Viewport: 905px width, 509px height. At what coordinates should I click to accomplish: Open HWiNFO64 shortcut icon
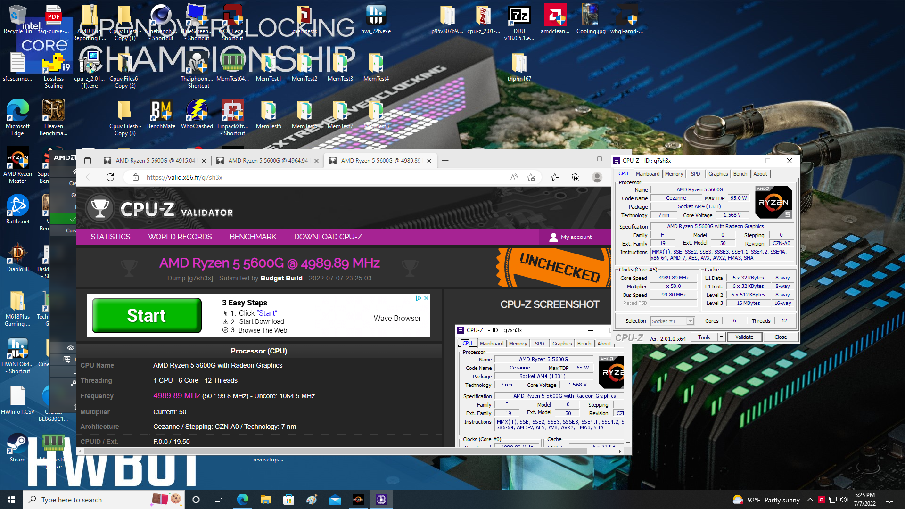[x=17, y=356]
